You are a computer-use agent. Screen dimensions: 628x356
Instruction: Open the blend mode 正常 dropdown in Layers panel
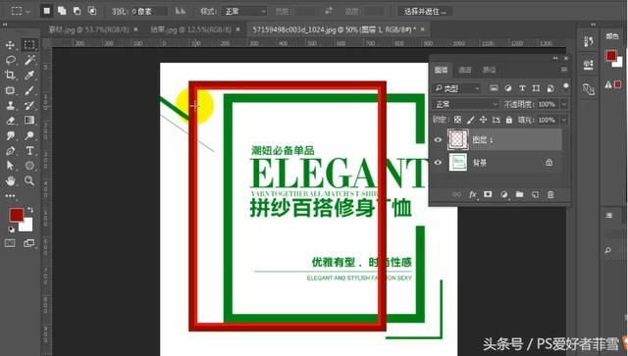point(465,104)
